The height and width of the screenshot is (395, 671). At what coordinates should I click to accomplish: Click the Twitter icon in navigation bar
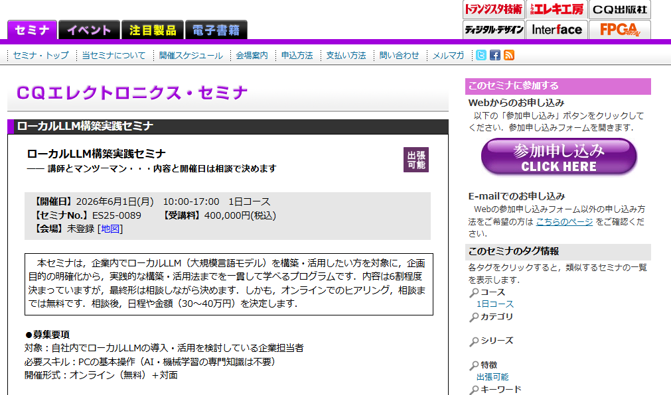[481, 56]
